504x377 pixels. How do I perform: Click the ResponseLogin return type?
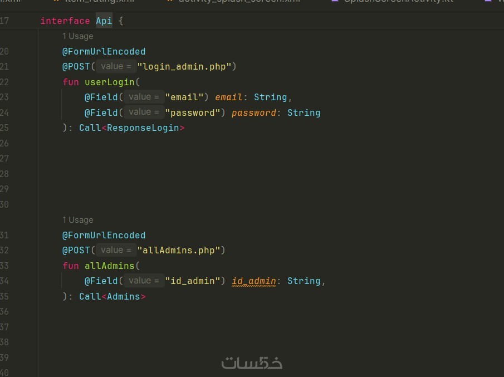pos(143,128)
